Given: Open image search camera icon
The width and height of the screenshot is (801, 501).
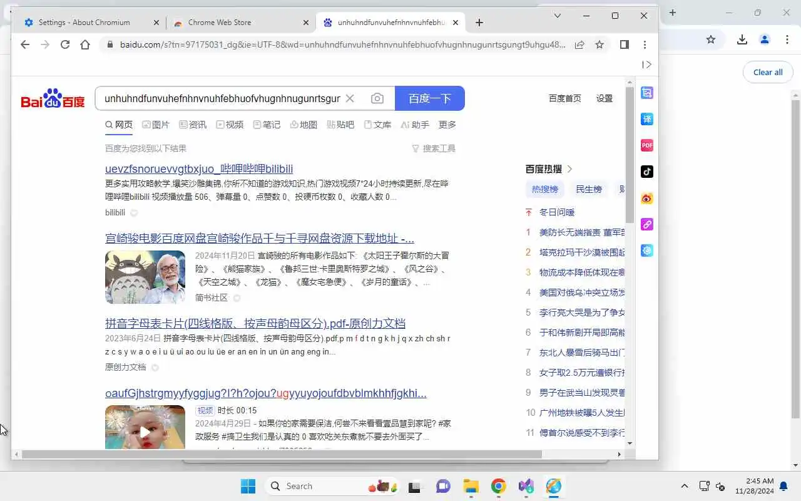Looking at the screenshot, I should [x=377, y=98].
